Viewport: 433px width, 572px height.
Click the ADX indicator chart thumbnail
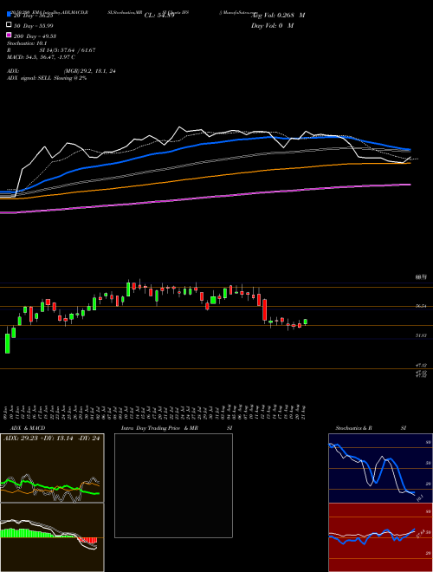coord(52,468)
